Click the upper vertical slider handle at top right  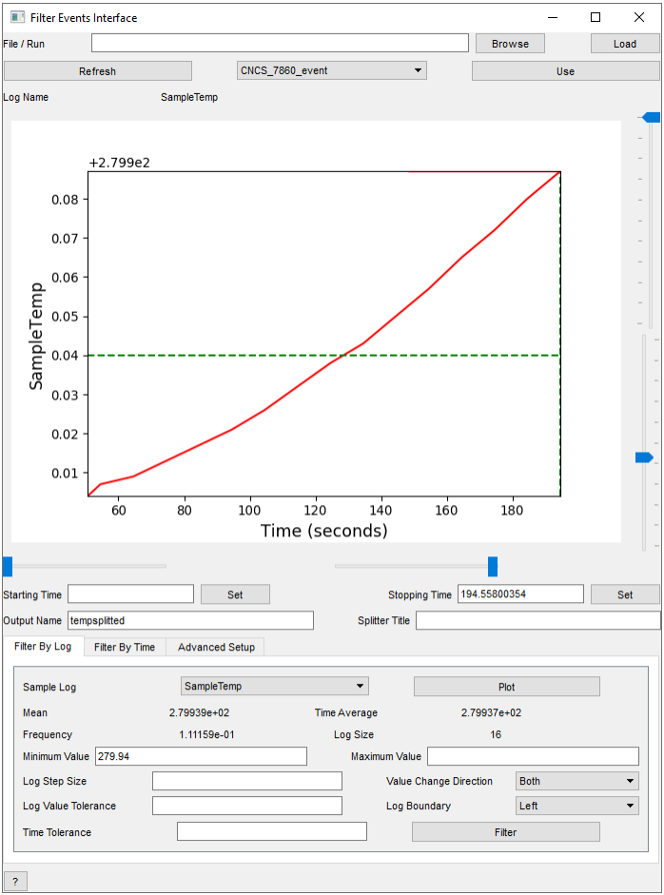pyautogui.click(x=651, y=118)
